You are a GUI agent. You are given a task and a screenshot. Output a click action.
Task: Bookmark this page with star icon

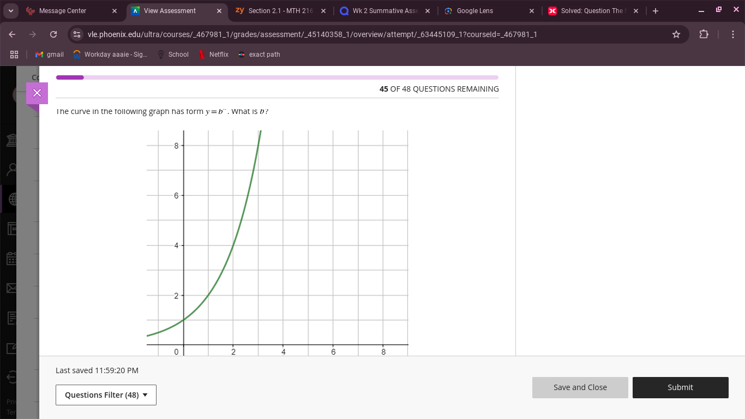[x=676, y=34]
